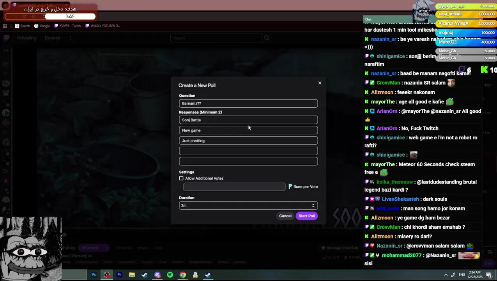Open the Search bookmark
497x281 pixels.
click(x=23, y=26)
